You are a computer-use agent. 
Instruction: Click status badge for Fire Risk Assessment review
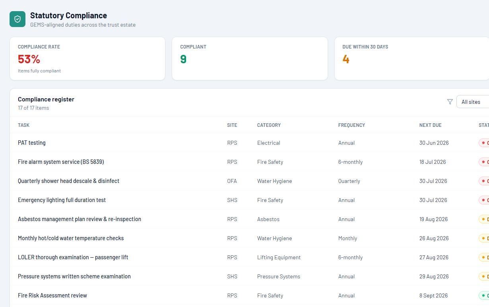tap(484, 295)
